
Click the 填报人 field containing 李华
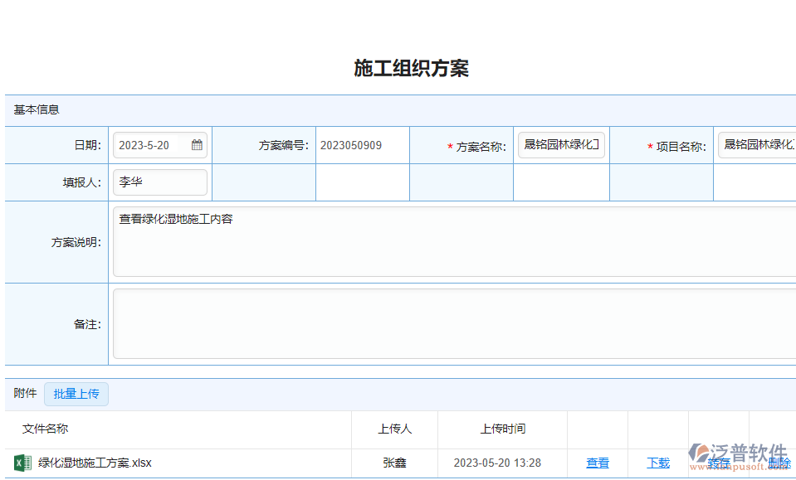(160, 182)
